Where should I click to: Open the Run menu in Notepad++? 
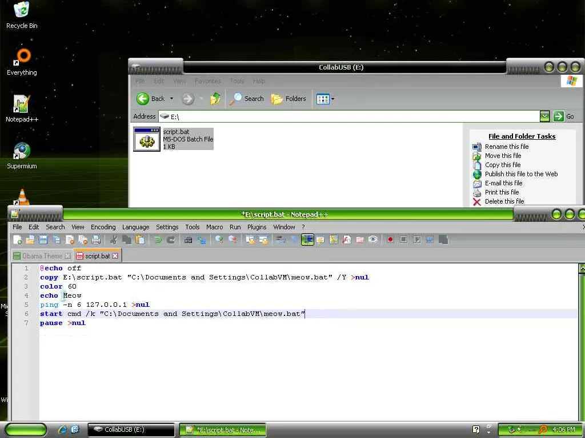pos(235,227)
